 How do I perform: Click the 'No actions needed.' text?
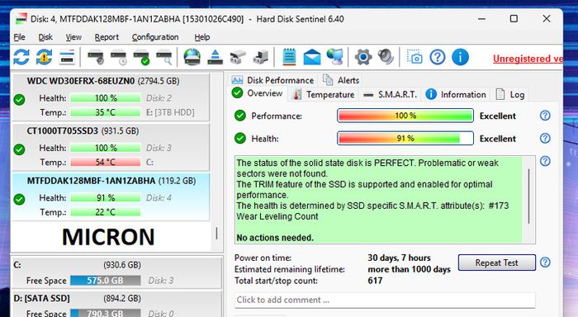tap(275, 238)
